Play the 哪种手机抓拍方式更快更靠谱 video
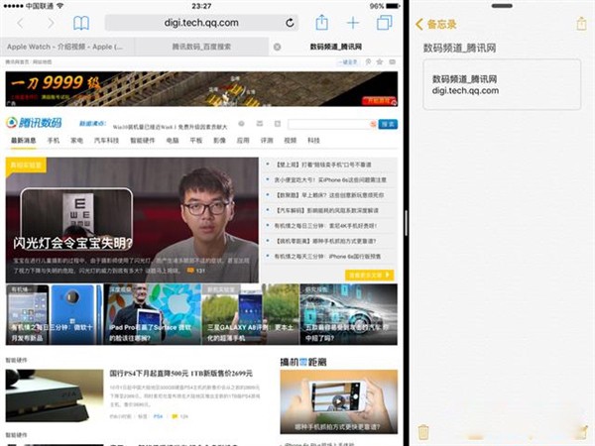Image resolution: width=595 pixels, height=446 pixels. click(x=339, y=401)
